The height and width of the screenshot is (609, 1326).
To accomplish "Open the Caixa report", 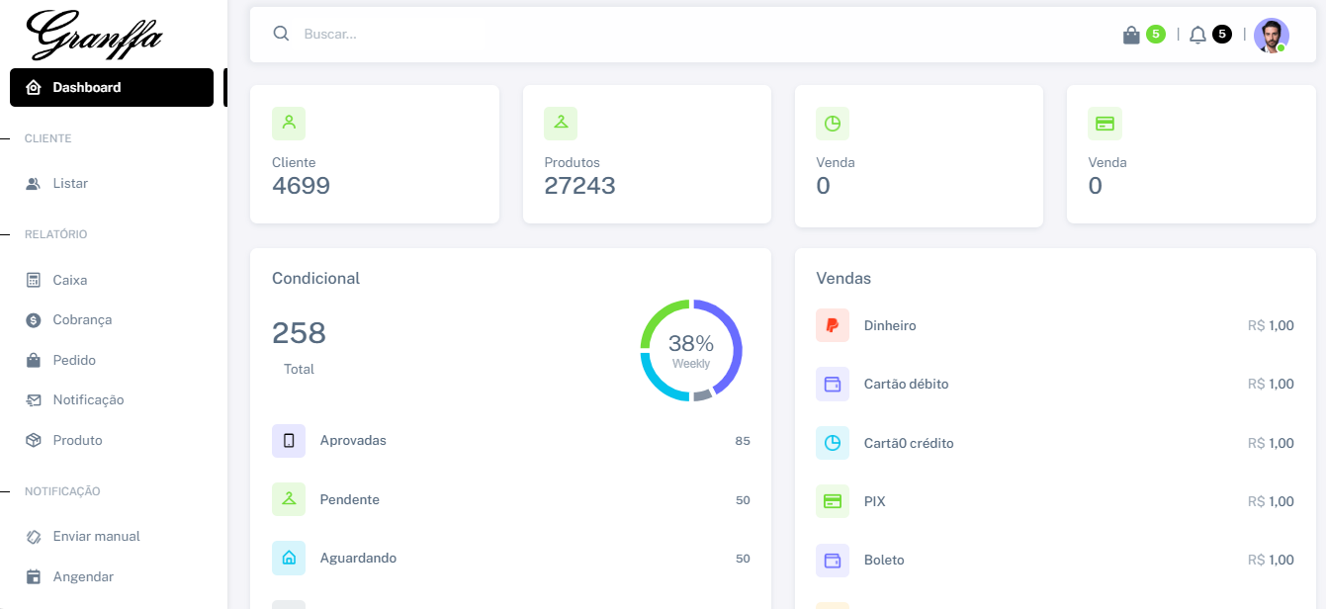I will [x=70, y=280].
